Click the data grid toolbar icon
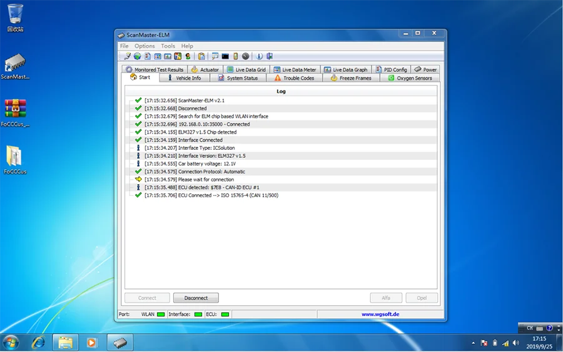The width and height of the screenshot is (563, 352). click(x=158, y=56)
